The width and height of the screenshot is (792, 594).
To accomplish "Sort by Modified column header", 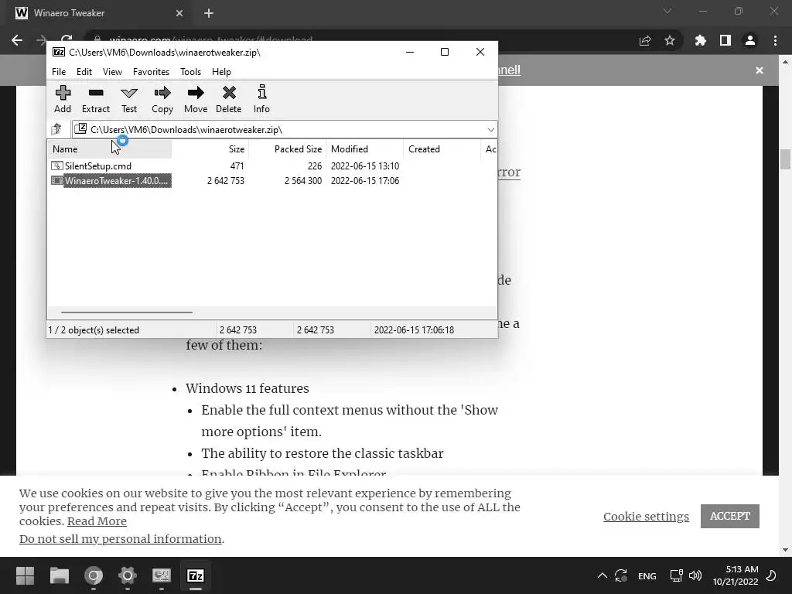I will point(365,149).
